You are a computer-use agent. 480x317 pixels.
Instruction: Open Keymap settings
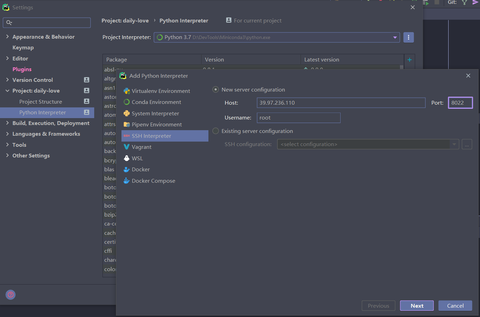tap(23, 48)
